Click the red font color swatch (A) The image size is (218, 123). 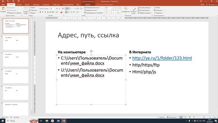tap(61, 12)
